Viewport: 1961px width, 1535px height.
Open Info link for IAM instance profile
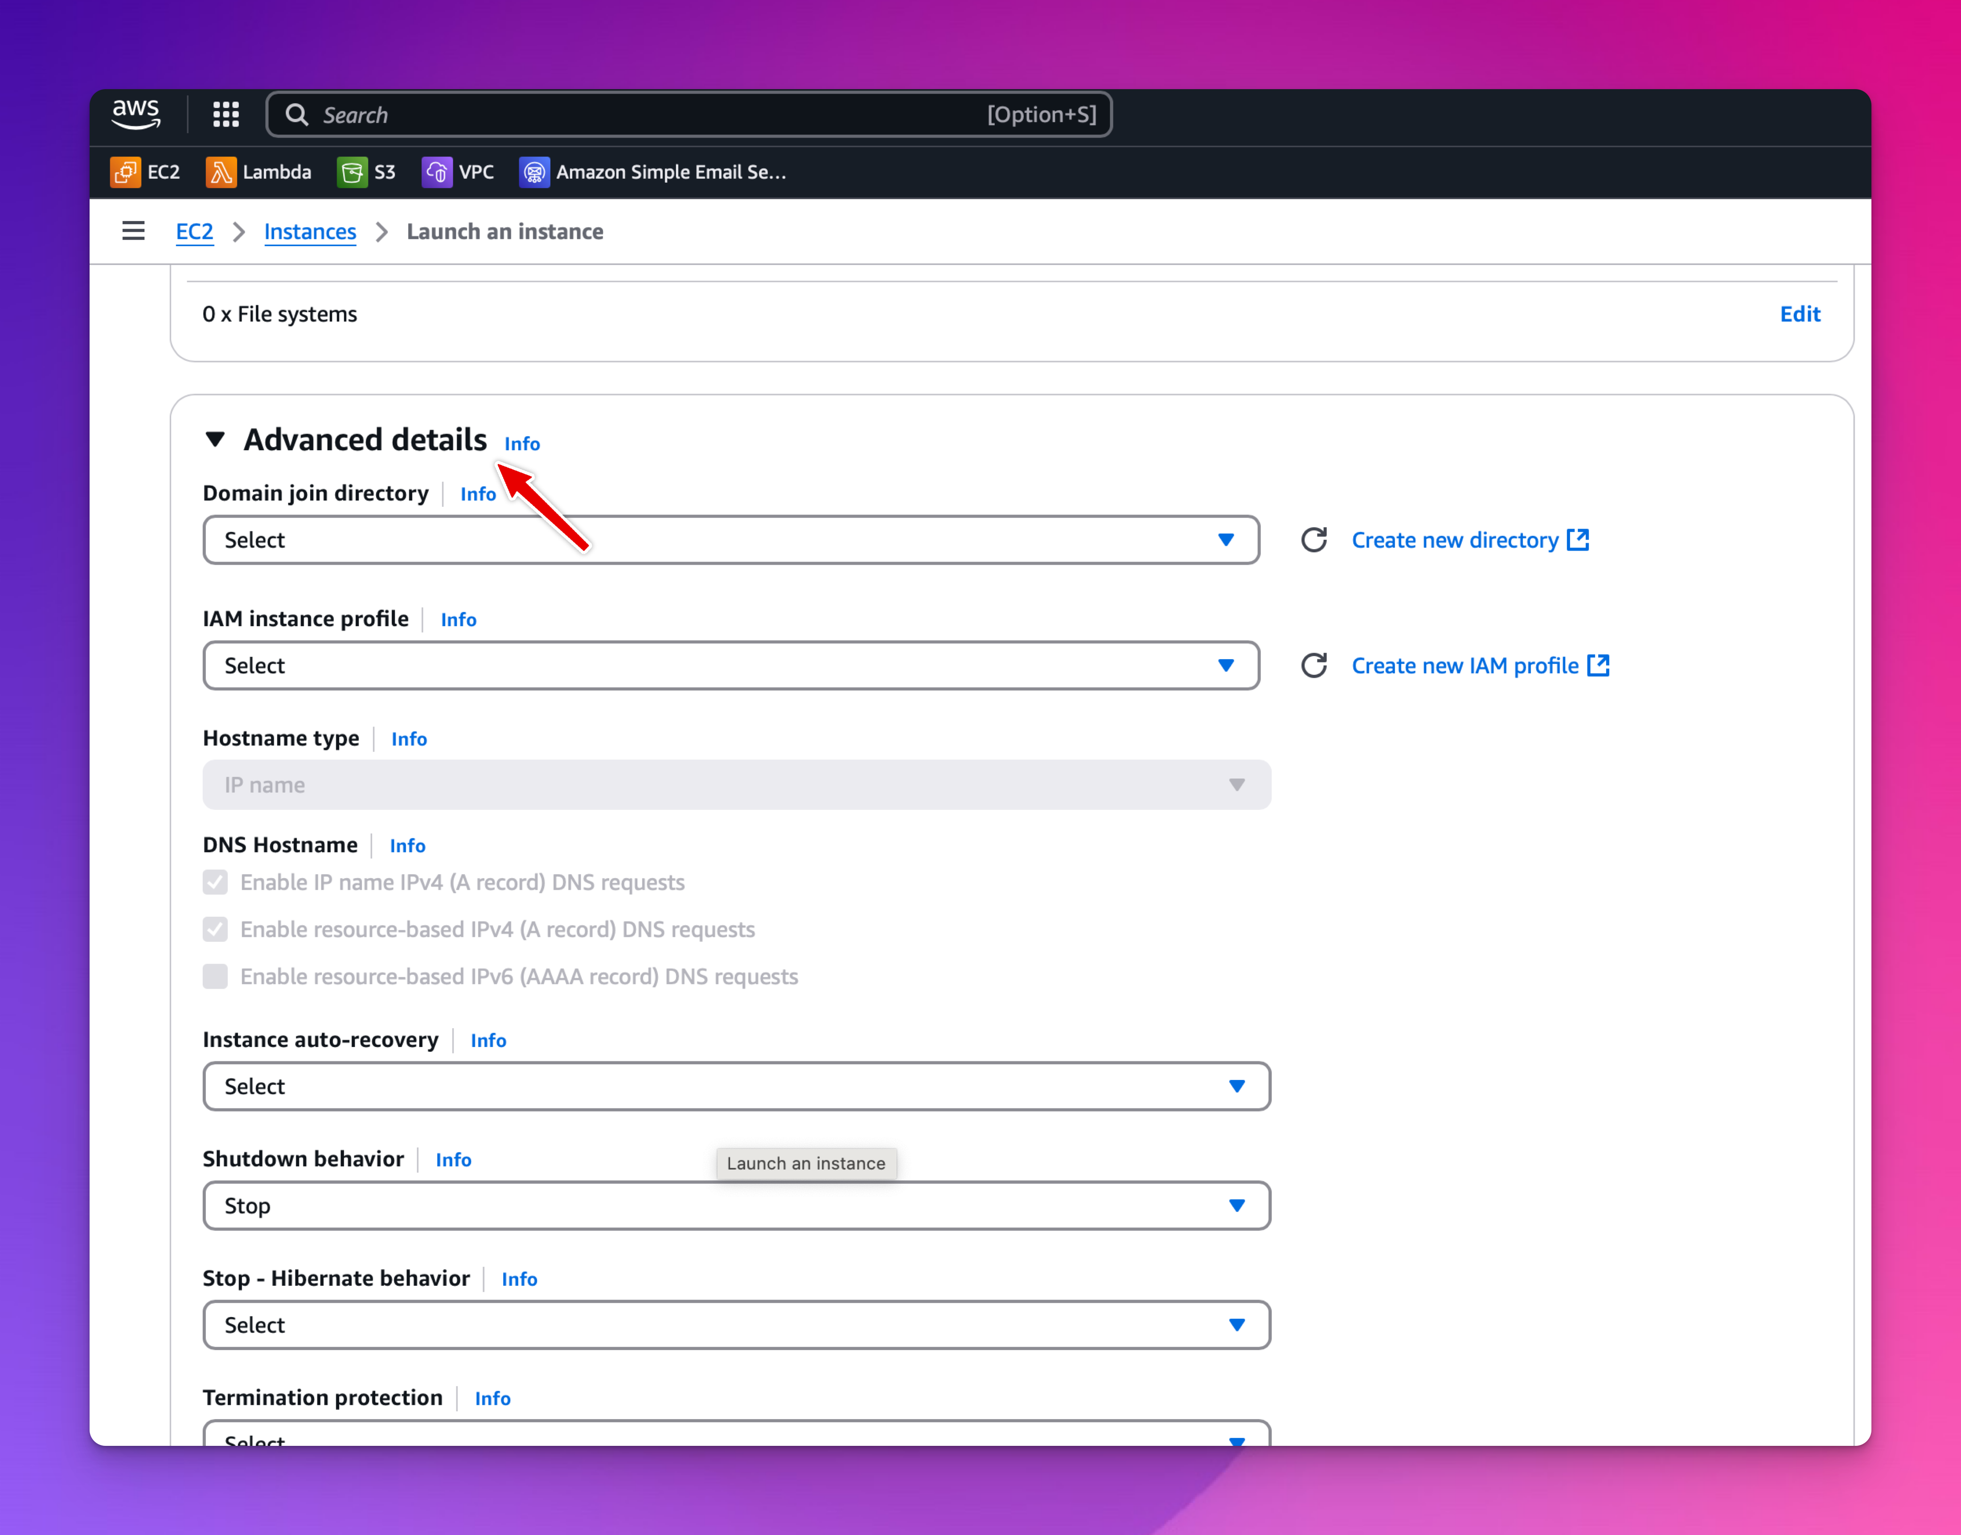pyautogui.click(x=458, y=620)
